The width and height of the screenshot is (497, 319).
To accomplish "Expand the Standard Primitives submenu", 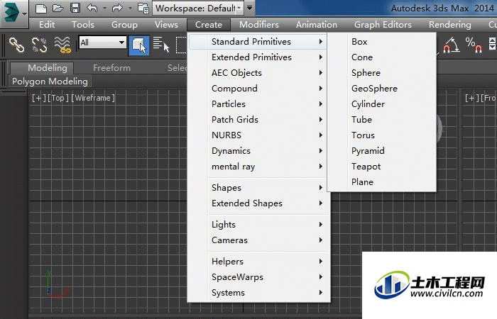I will click(x=258, y=41).
